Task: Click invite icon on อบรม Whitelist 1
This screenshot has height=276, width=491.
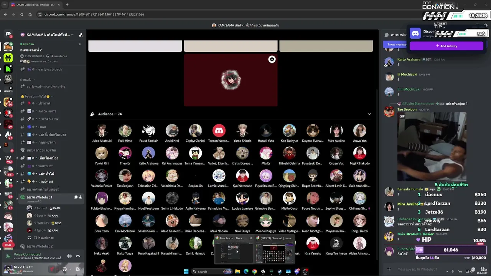Action: pyautogui.click(x=81, y=197)
